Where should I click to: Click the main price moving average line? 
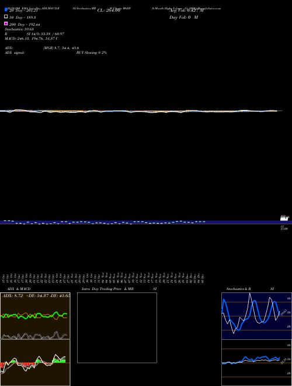139,111
